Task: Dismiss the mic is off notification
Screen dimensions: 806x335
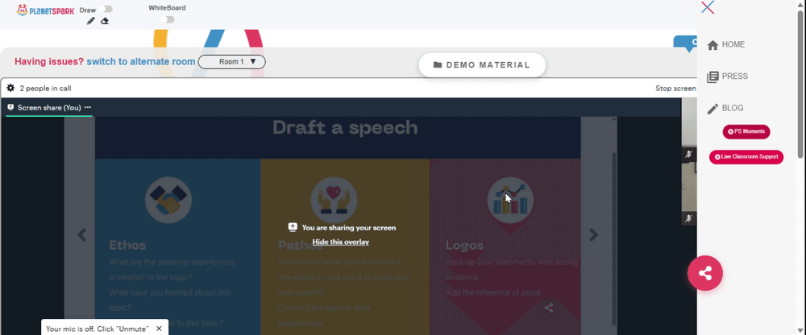Action: 159,329
